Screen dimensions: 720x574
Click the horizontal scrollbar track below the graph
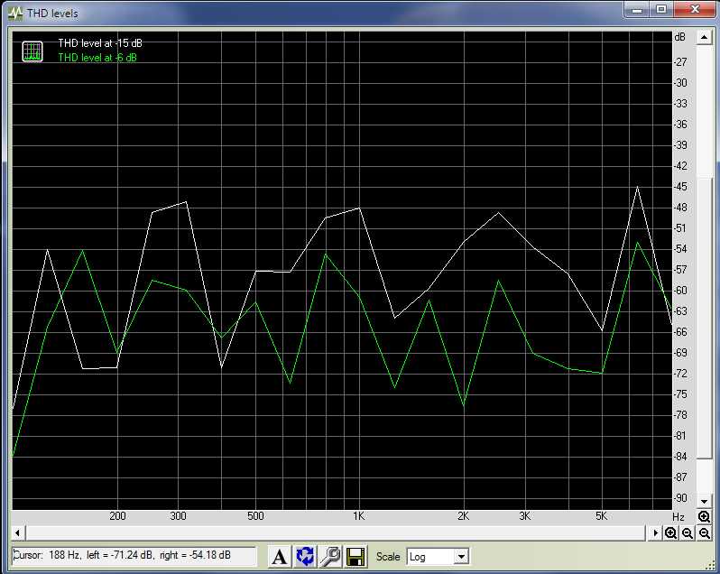tap(334, 533)
